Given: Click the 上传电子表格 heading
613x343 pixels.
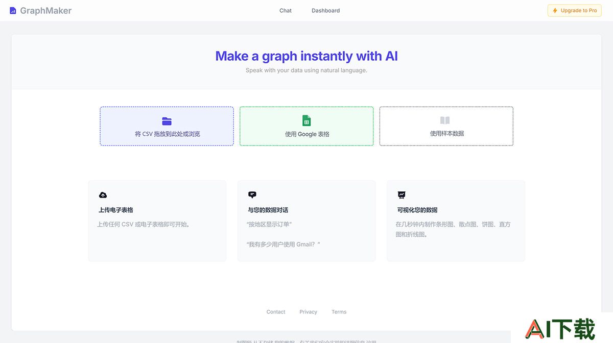Looking at the screenshot, I should coord(116,210).
